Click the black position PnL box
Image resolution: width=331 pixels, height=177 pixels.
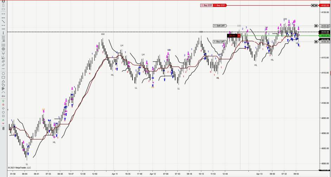pos(232,36)
